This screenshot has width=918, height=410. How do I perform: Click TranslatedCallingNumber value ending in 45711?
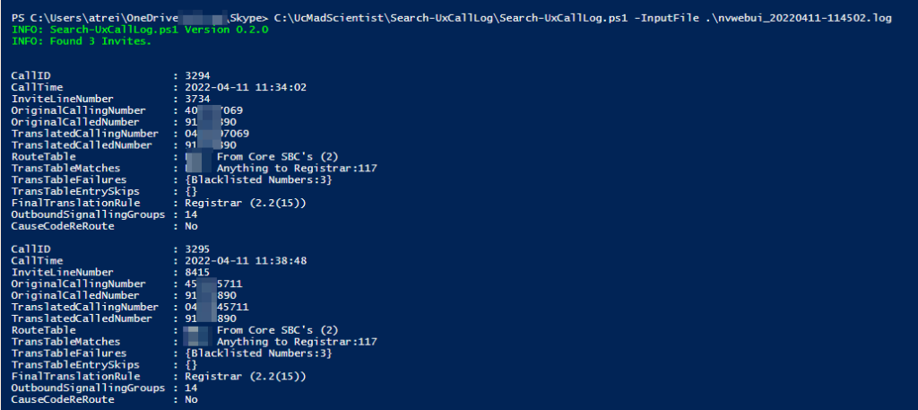(x=217, y=307)
